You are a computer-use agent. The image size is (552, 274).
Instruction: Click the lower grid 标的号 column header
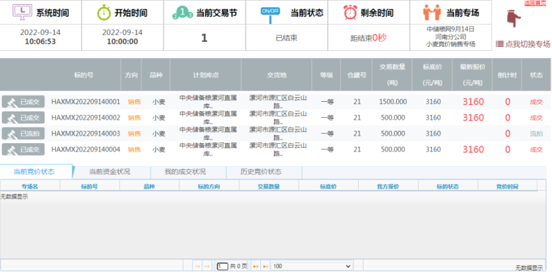tap(90, 187)
